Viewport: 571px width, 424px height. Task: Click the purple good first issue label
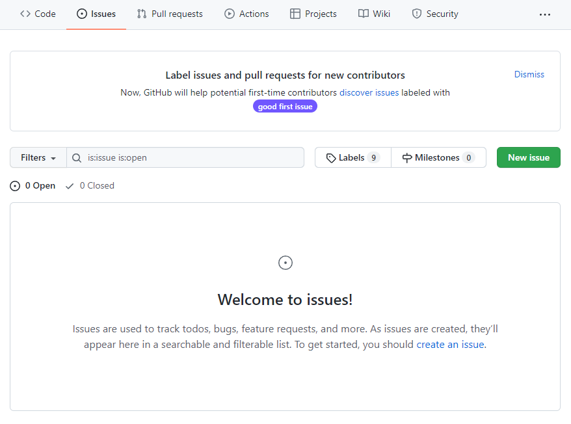tap(285, 107)
